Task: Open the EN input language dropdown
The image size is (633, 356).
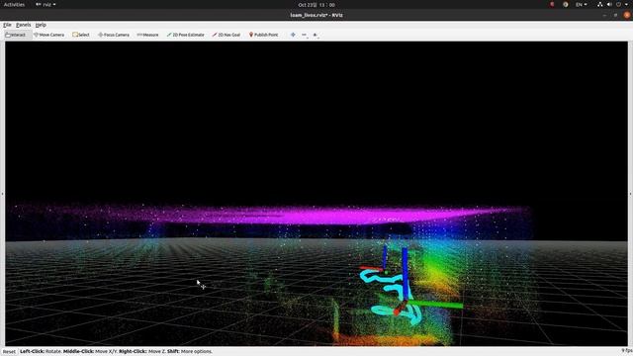Action: pos(581,4)
